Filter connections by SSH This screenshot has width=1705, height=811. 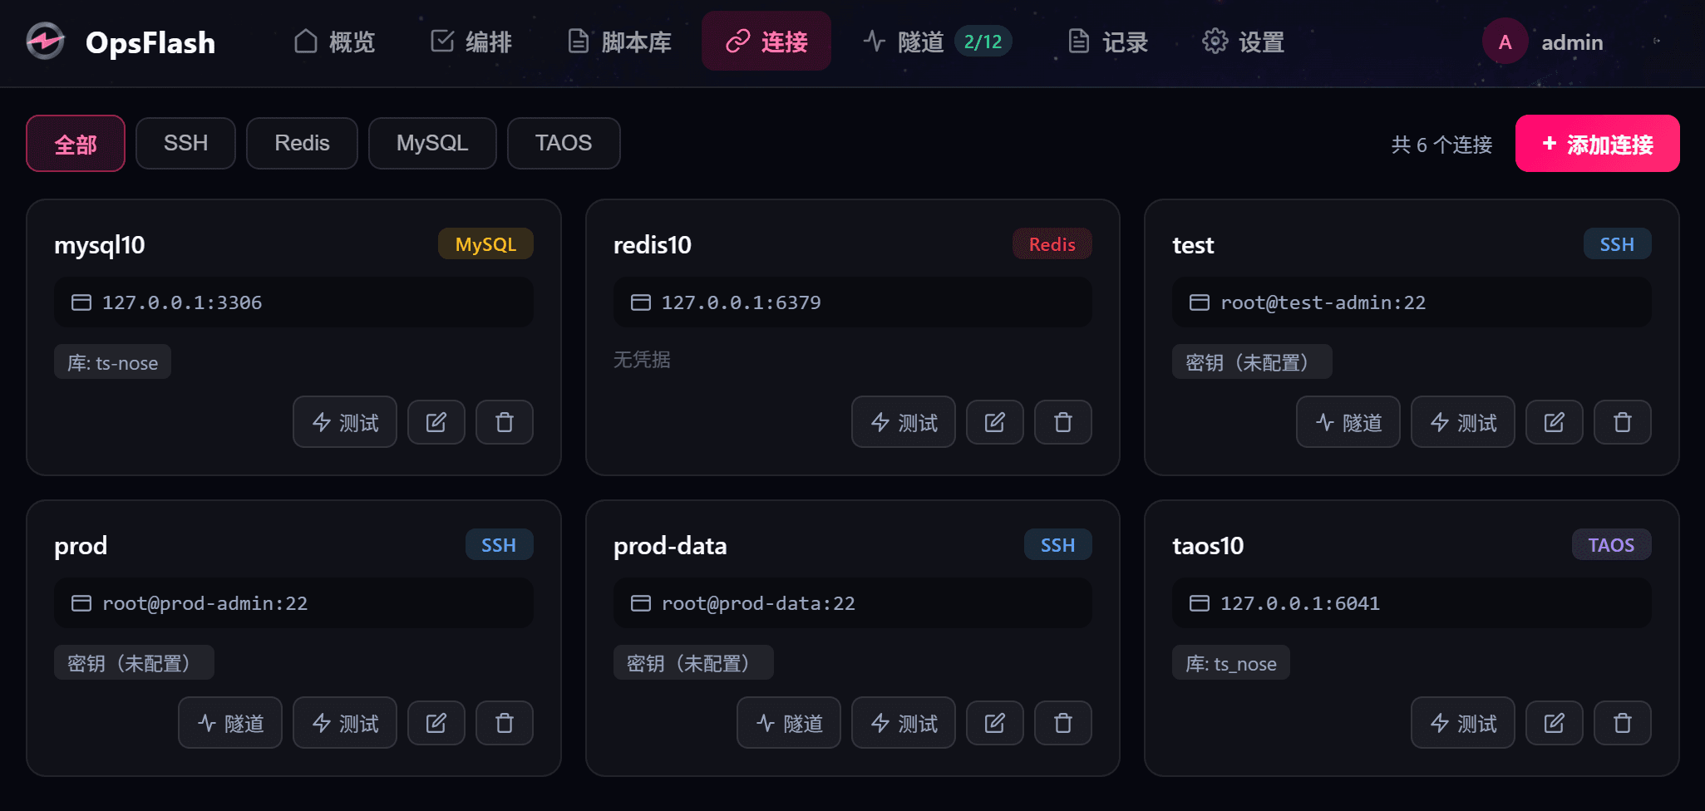click(x=185, y=143)
